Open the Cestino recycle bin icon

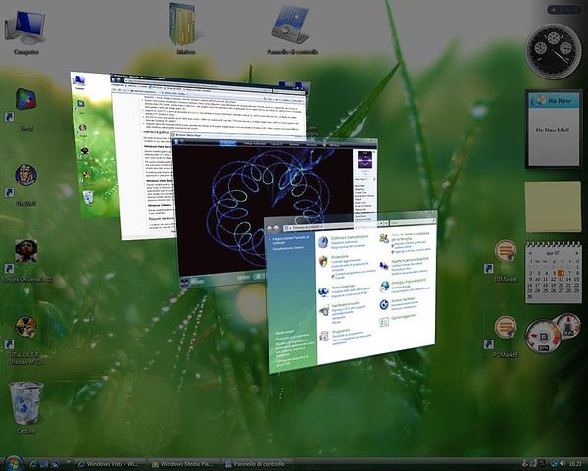[25, 405]
